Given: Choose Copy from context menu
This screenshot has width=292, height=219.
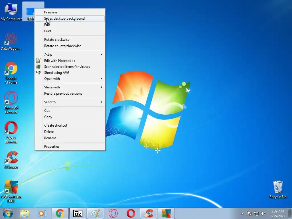Looking at the screenshot, I should 70,117.
